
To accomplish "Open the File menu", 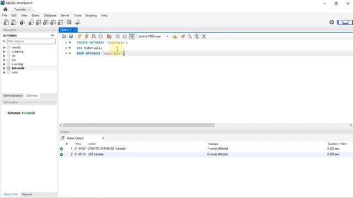I will coord(4,15).
